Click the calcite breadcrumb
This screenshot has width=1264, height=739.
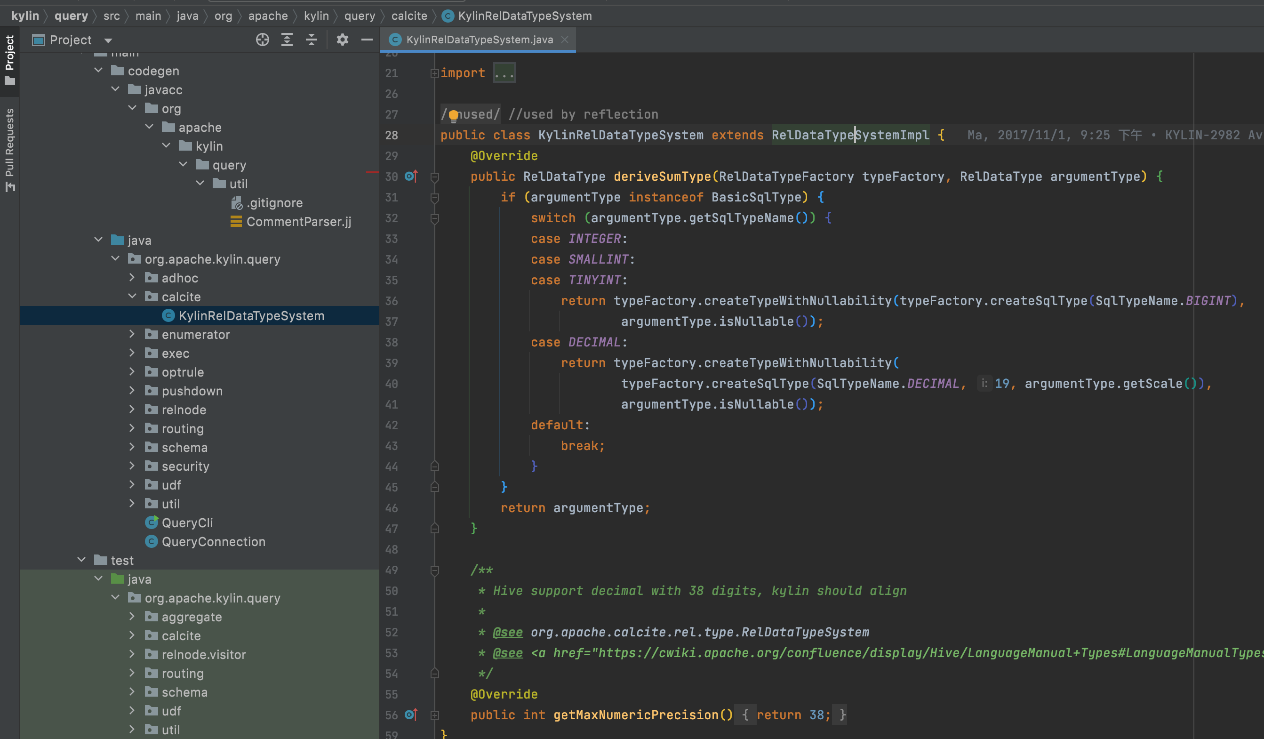[x=409, y=16]
